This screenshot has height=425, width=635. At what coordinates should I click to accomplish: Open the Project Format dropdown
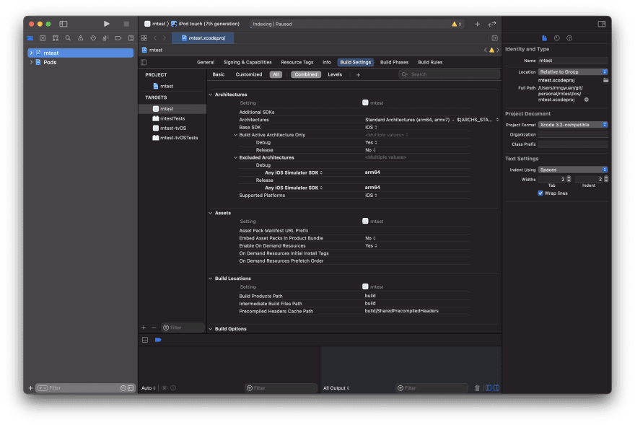pyautogui.click(x=572, y=125)
